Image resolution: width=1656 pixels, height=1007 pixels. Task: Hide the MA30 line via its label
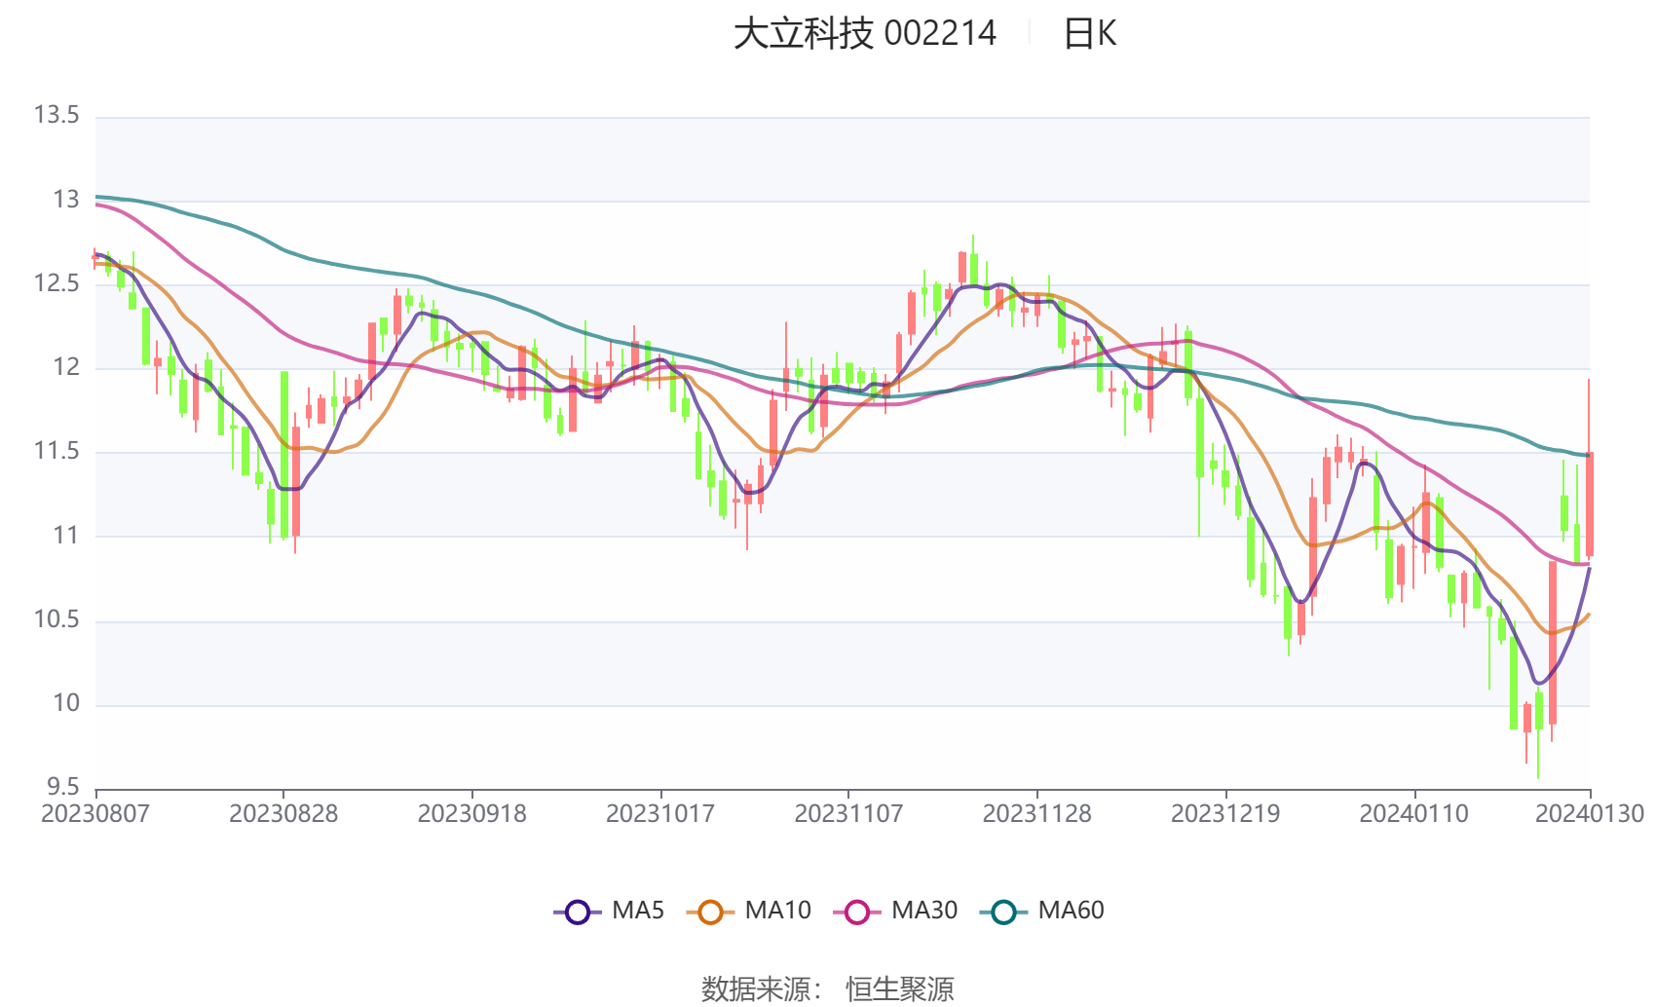(x=924, y=911)
